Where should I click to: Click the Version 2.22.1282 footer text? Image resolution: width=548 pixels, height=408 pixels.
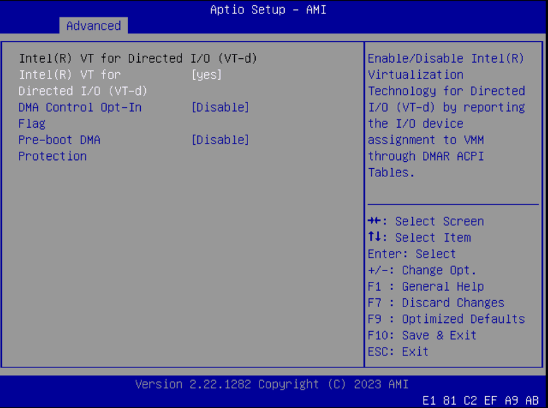coord(273,384)
